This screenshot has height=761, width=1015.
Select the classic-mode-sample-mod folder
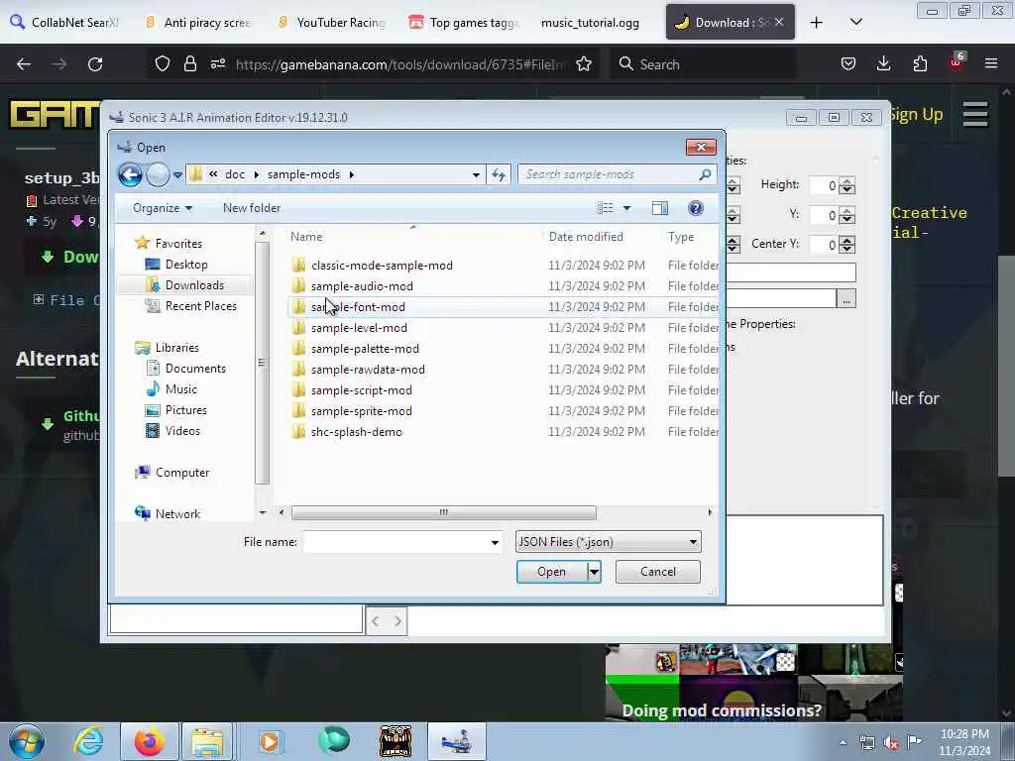[382, 266]
